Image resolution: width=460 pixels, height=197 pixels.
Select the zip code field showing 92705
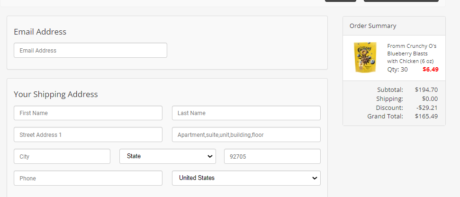tap(272, 156)
